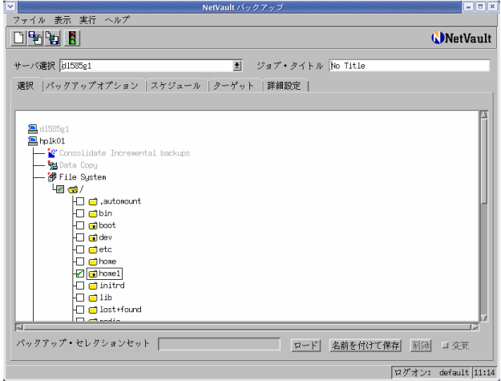Open the 表示 menu
Screen dimensions: 501x381
tap(63, 20)
